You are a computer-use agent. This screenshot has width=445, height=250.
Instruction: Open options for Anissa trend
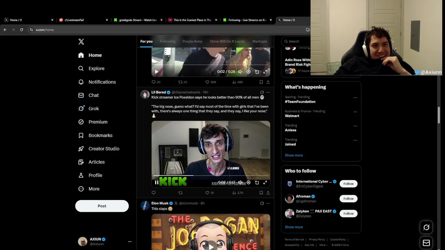pos(355,126)
